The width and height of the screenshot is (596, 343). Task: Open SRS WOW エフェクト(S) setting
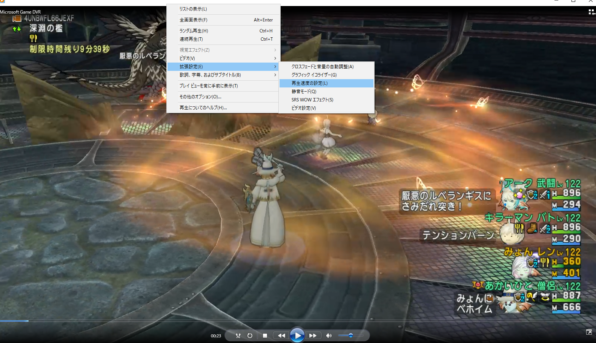point(326,100)
